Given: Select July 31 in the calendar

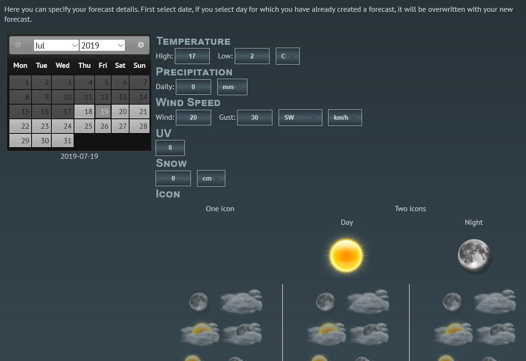Looking at the screenshot, I should (x=63, y=140).
